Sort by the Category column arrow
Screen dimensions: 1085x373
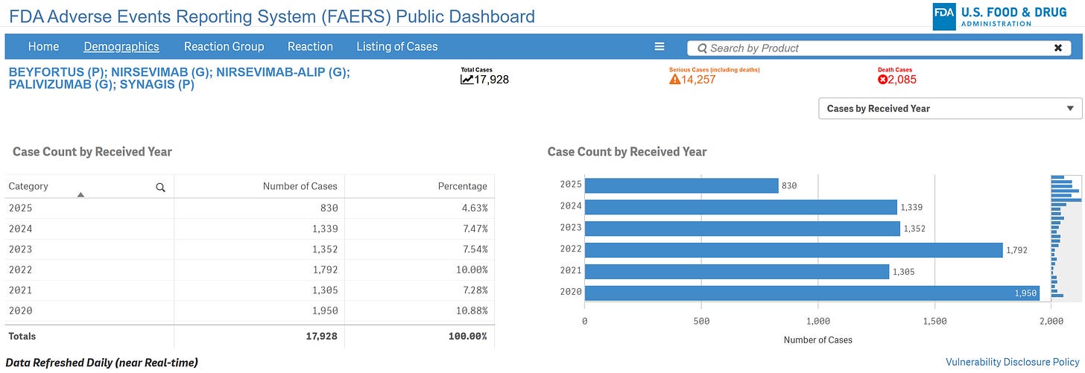[x=80, y=194]
